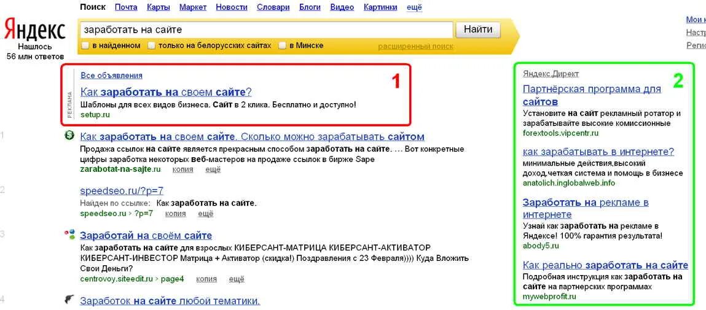The image size is (706, 310).
Task: Open 'копия' for zarabotat-na-sajte result
Action: [182, 169]
